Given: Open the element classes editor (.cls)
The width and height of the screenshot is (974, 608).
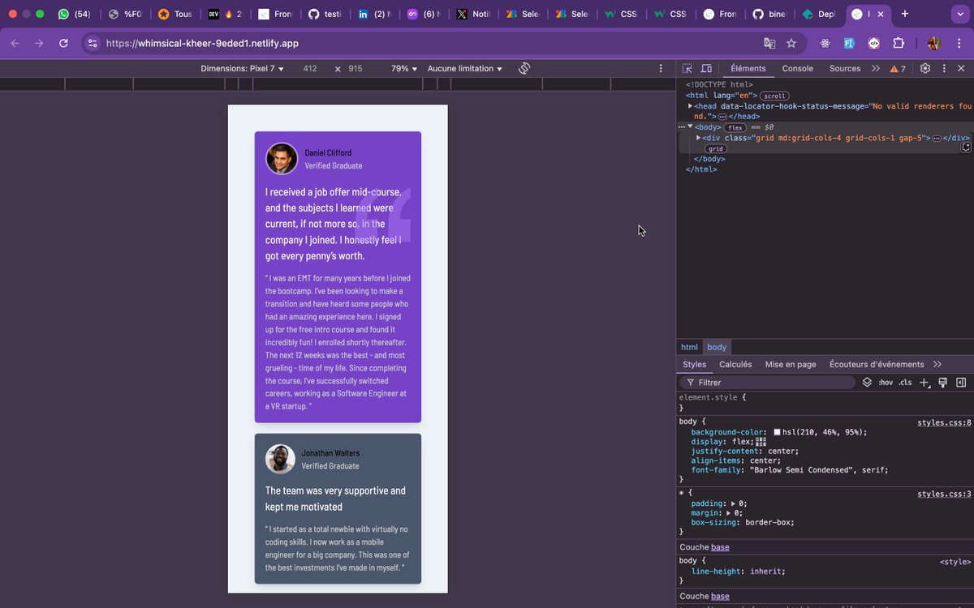Looking at the screenshot, I should tap(906, 382).
